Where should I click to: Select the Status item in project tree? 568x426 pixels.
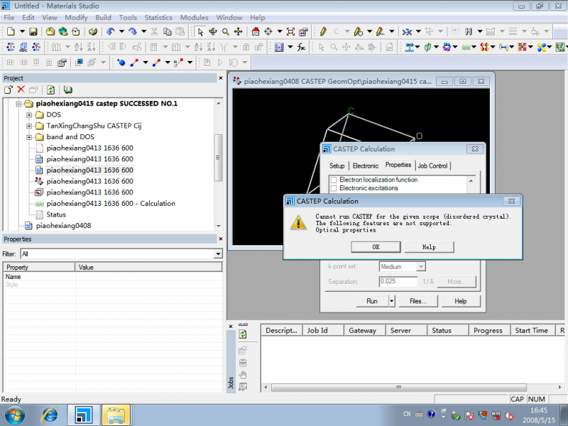coord(56,214)
